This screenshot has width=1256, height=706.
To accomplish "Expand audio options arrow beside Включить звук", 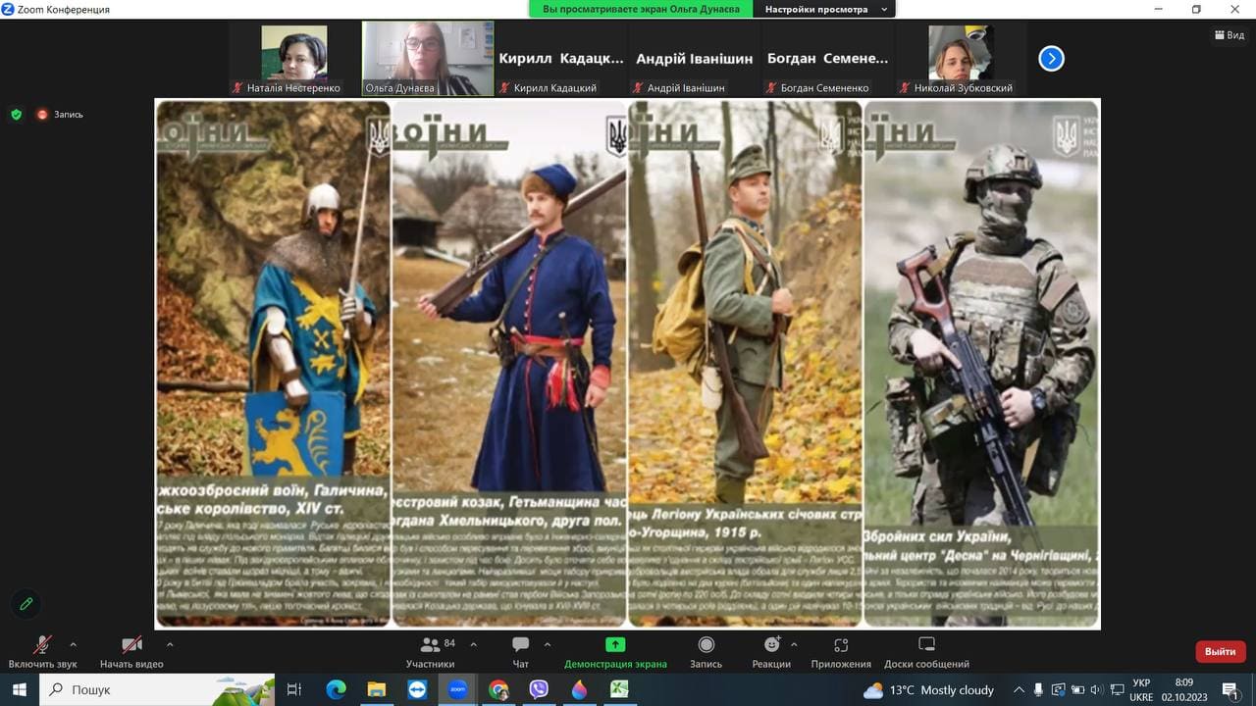I will (x=73, y=644).
